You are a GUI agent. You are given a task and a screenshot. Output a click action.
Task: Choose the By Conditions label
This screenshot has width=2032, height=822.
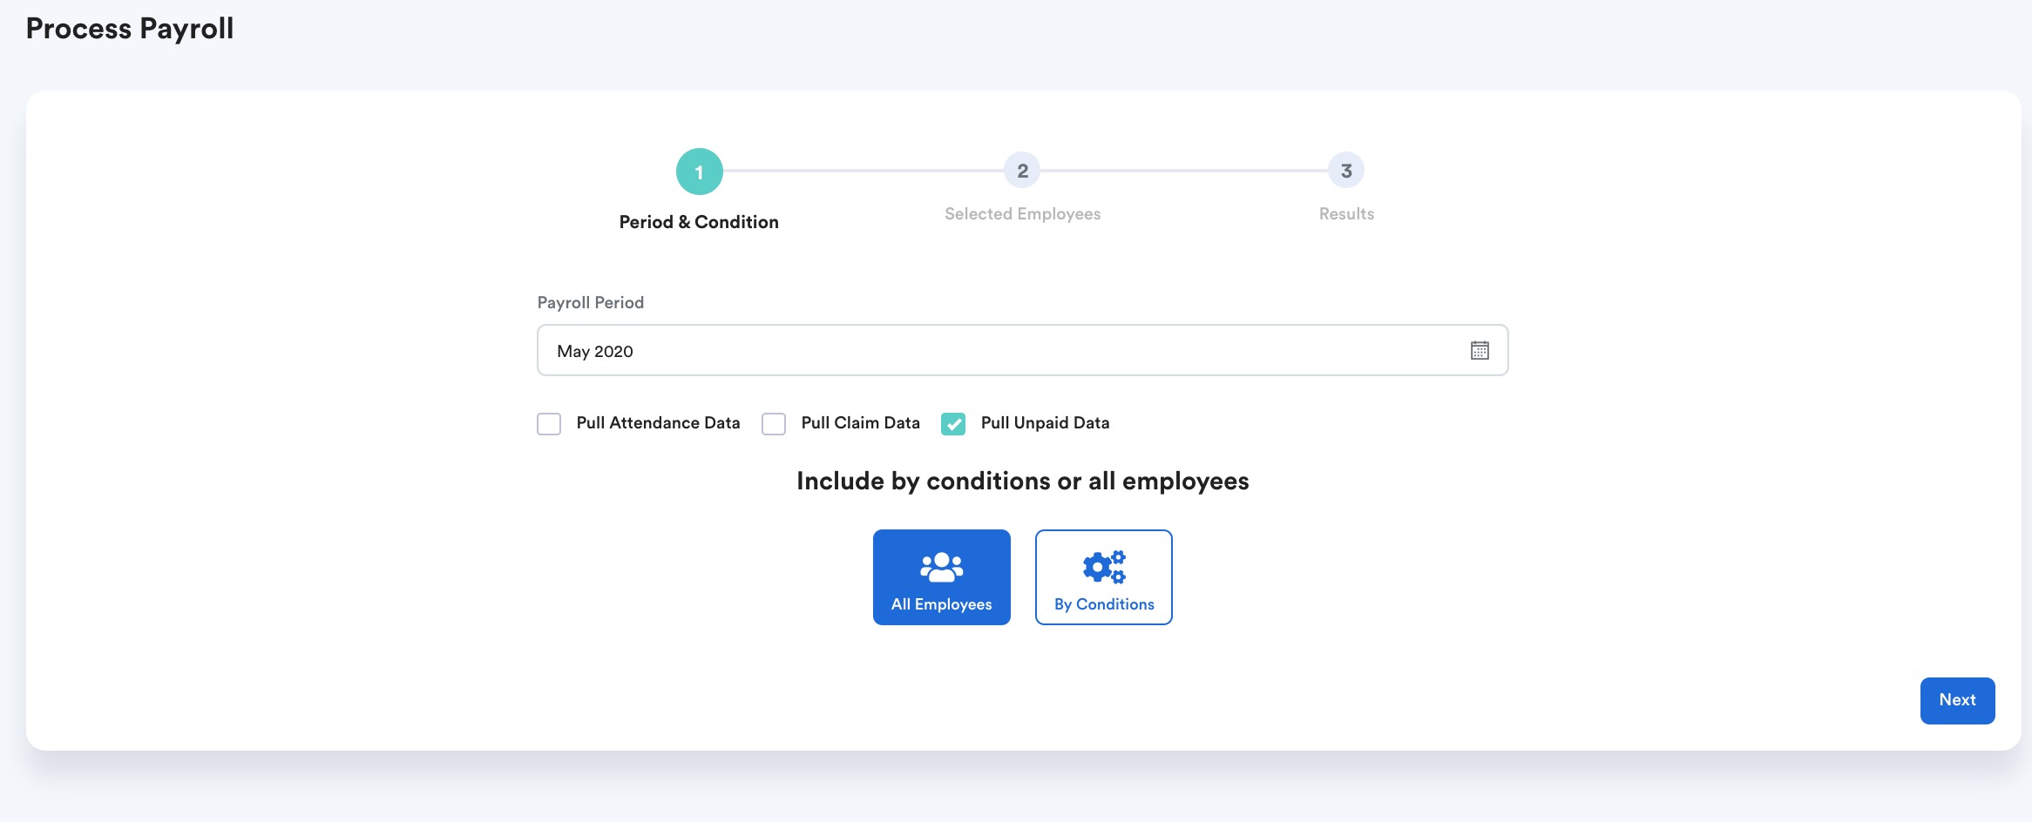1104,604
